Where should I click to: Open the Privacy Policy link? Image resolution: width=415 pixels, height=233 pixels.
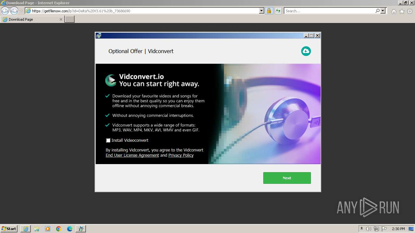pos(181,155)
